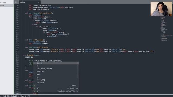
Task: Click the autocomplete popup scrollbar
Action: coord(78,70)
